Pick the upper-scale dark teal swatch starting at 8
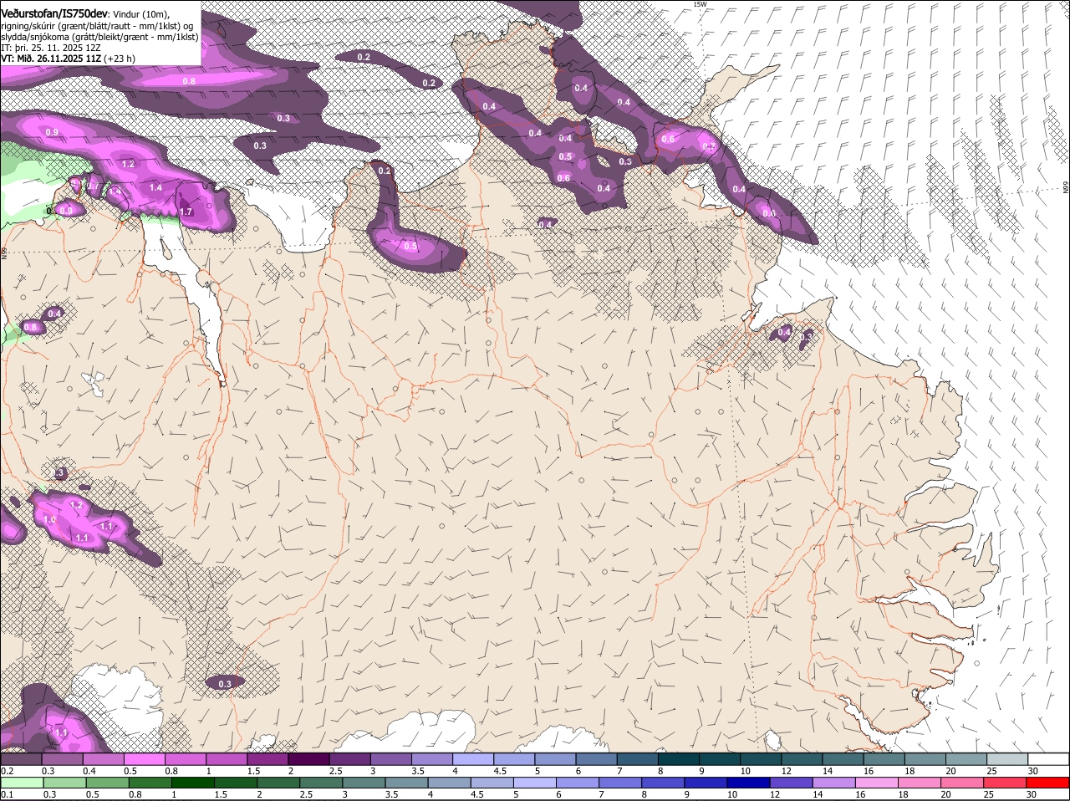This screenshot has width=1070, height=801. click(x=679, y=759)
